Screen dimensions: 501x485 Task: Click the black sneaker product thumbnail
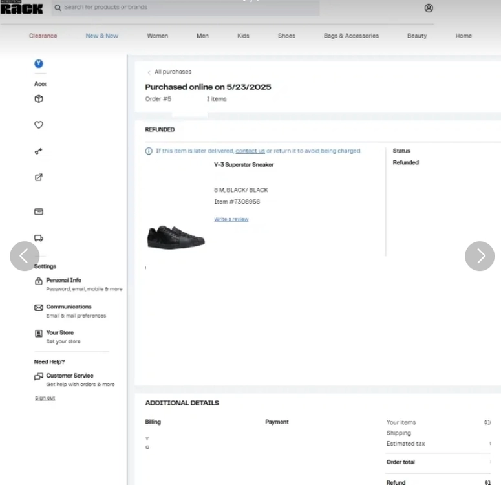pos(176,237)
